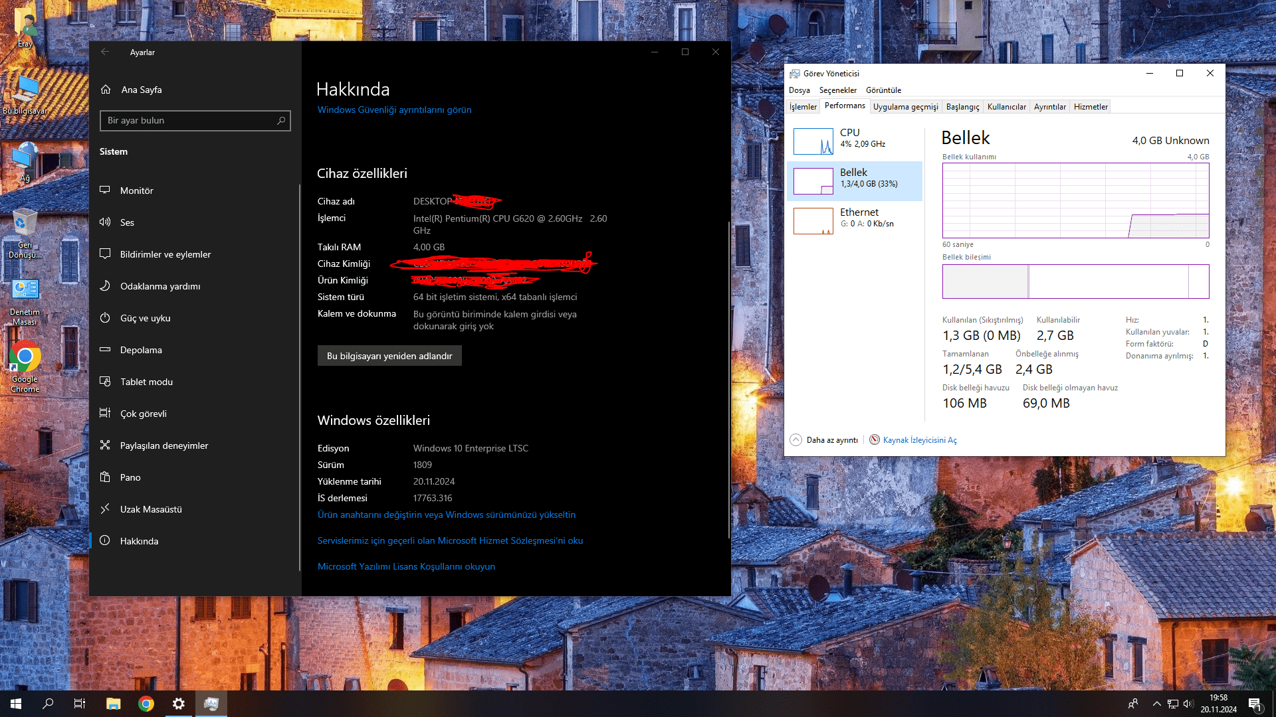Select the CPU performance graph thumbnail

pos(813,141)
